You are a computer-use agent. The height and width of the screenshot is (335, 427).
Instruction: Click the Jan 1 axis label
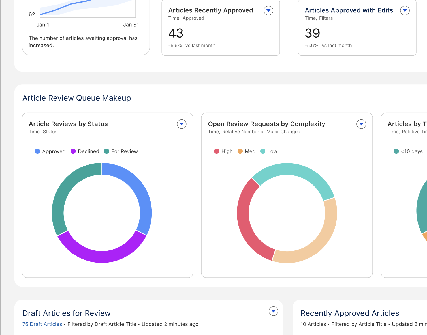[43, 25]
